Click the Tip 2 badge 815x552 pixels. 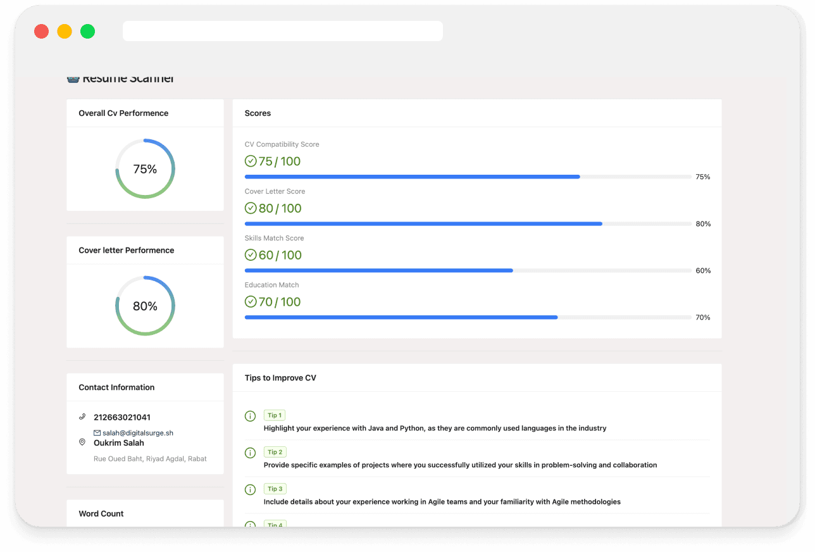click(275, 452)
